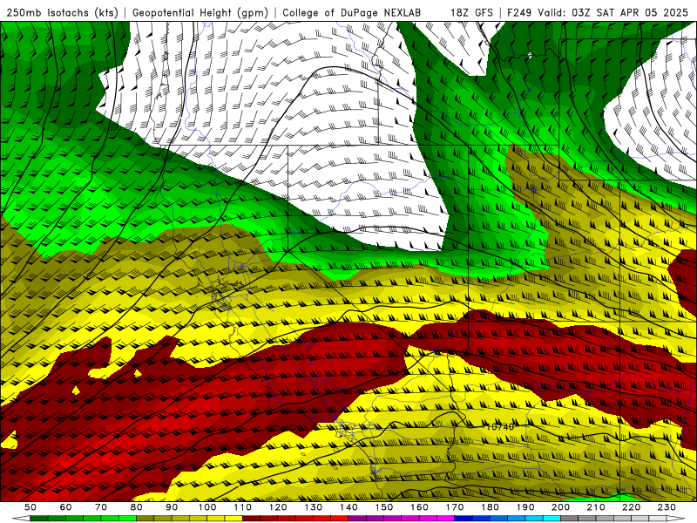This screenshot has height=523, width=697.
Task: Click the dark blue swatch just after 170
Action: [x=464, y=519]
